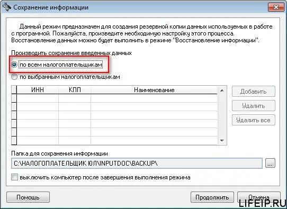Click the Наименование column header
This screenshot has height=209, width=287.
click(x=154, y=90)
